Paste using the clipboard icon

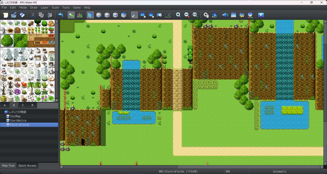pos(50,15)
